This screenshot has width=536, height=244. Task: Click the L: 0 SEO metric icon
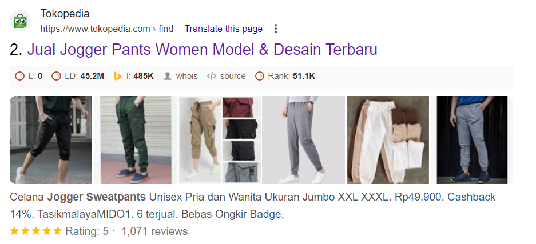click(x=20, y=76)
